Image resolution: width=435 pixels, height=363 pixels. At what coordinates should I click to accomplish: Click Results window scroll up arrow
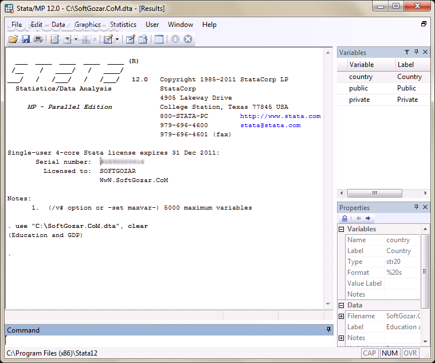[328, 53]
